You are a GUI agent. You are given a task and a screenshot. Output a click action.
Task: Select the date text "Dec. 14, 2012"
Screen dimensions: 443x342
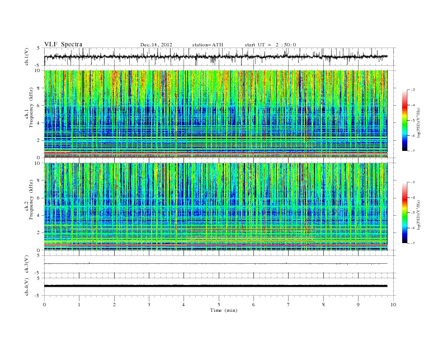(x=156, y=45)
